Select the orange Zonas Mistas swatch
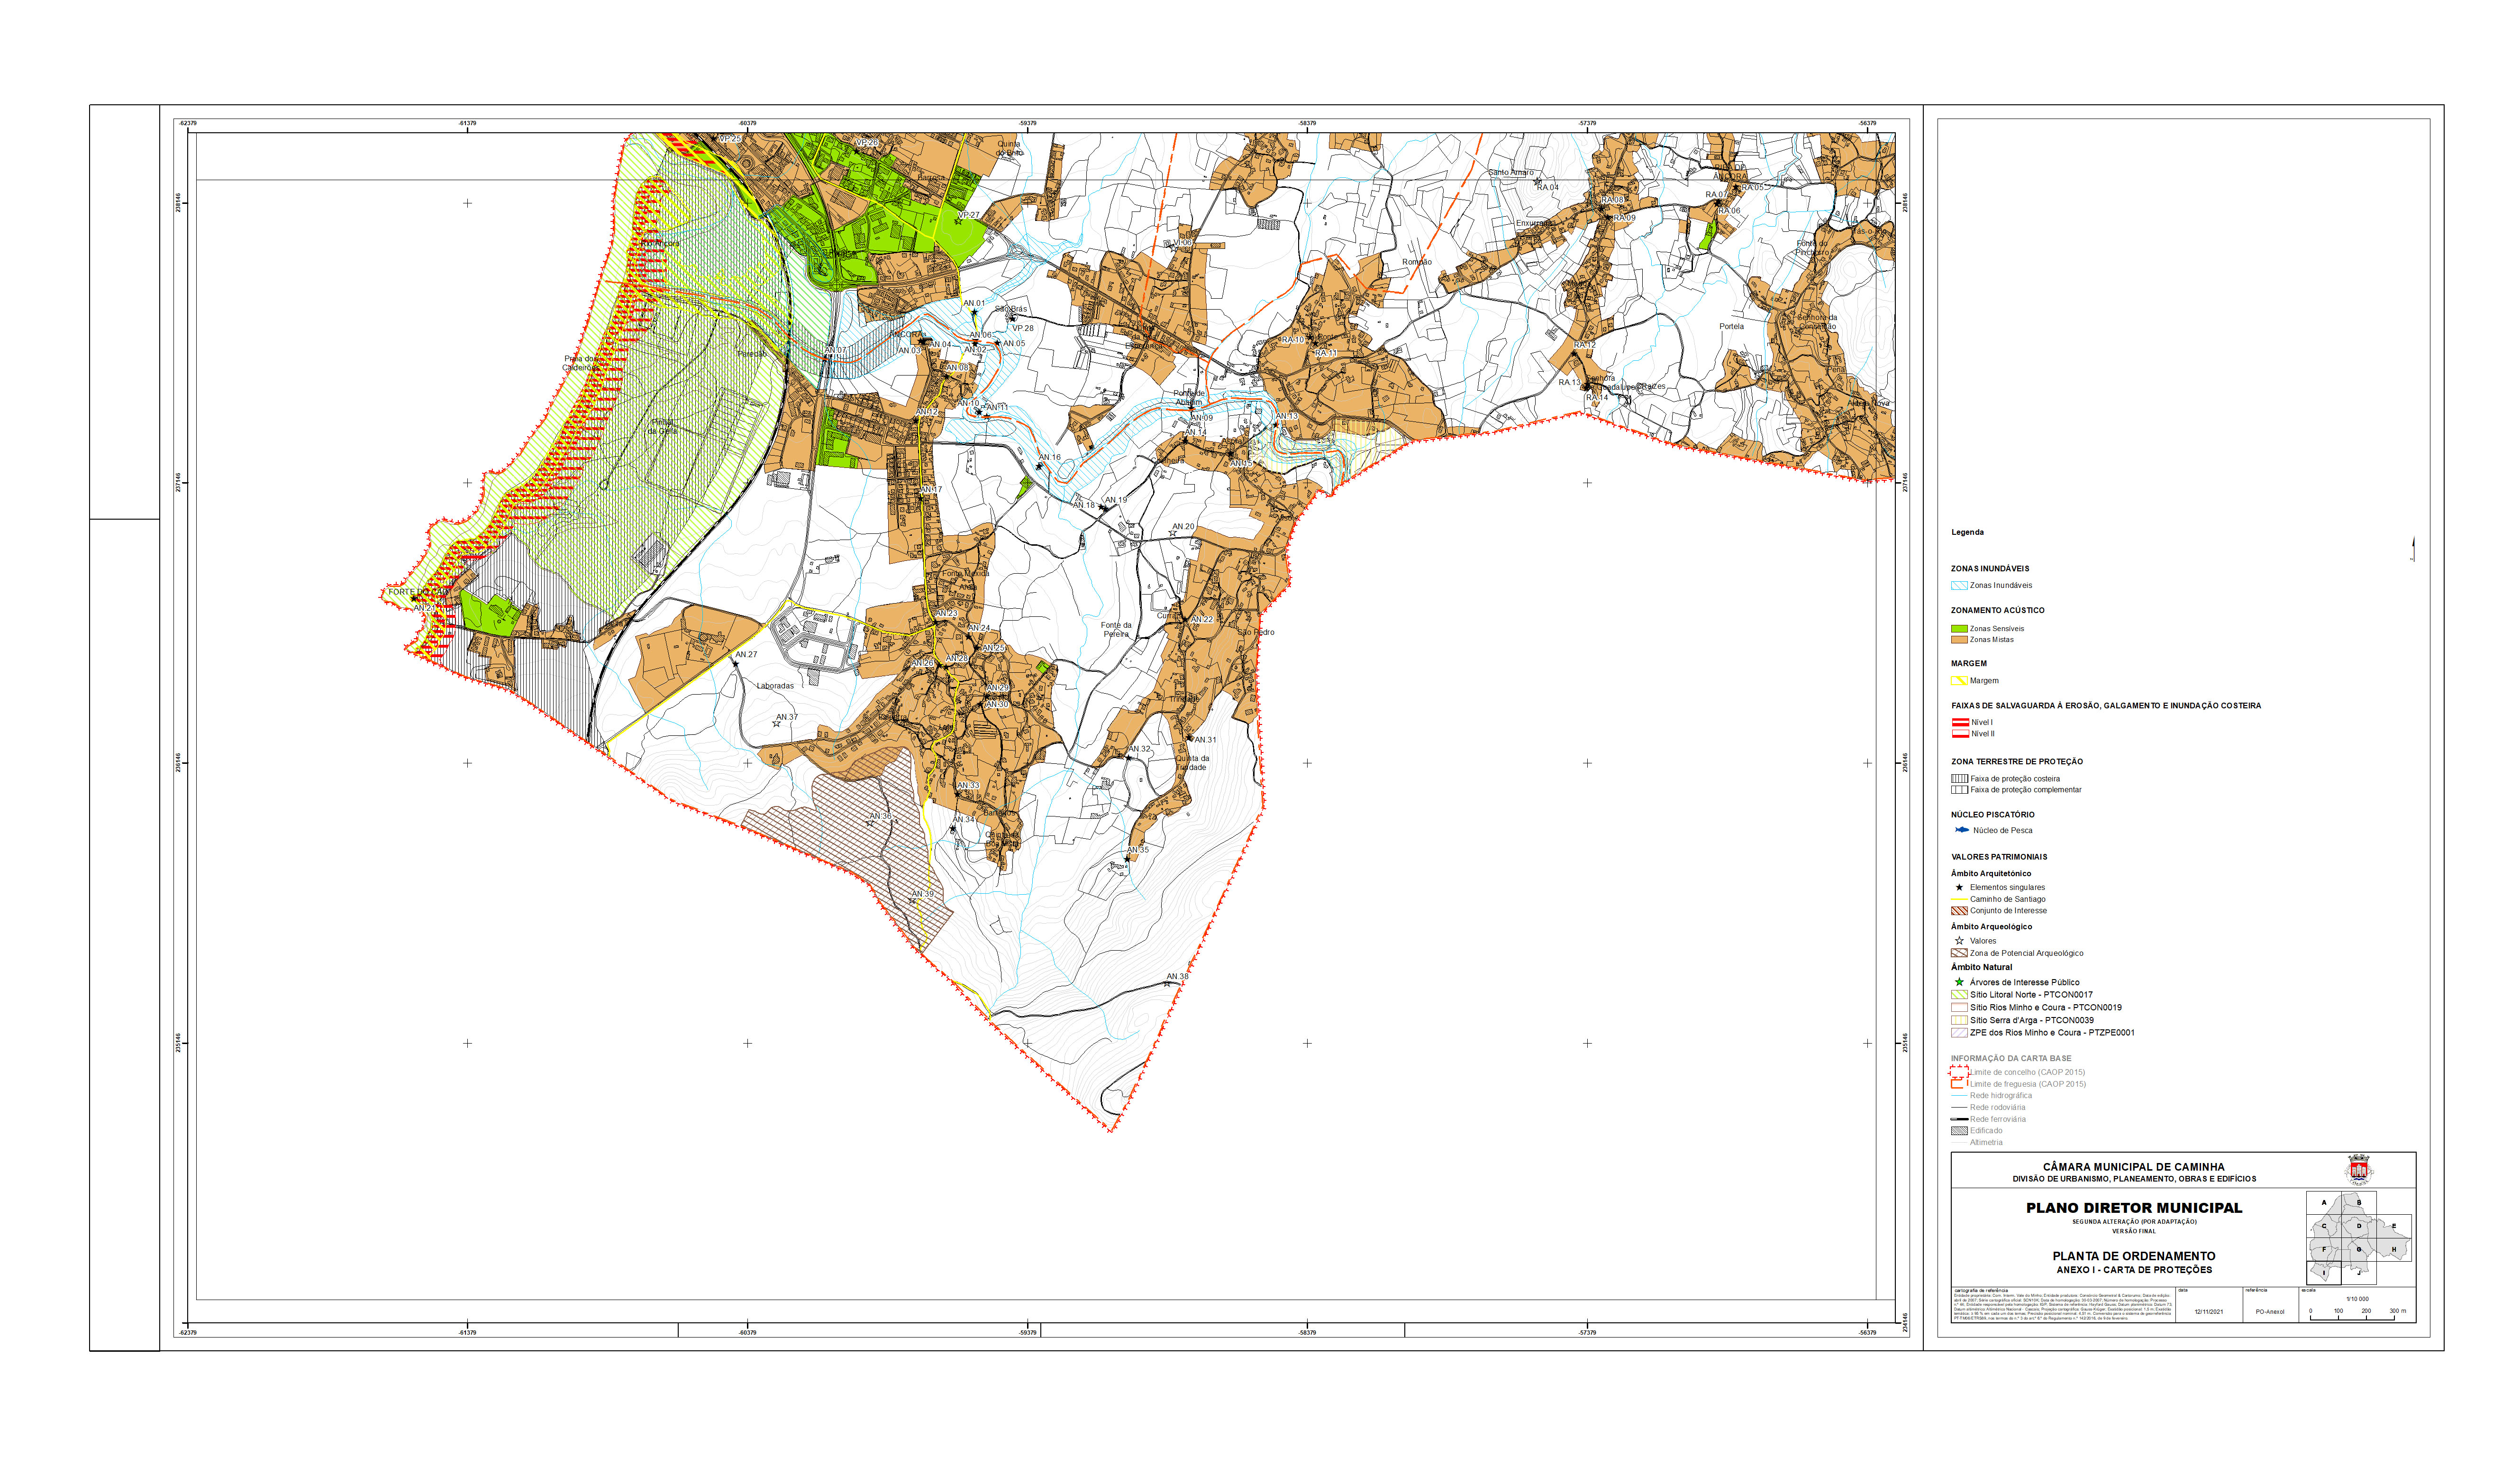 tap(1959, 640)
